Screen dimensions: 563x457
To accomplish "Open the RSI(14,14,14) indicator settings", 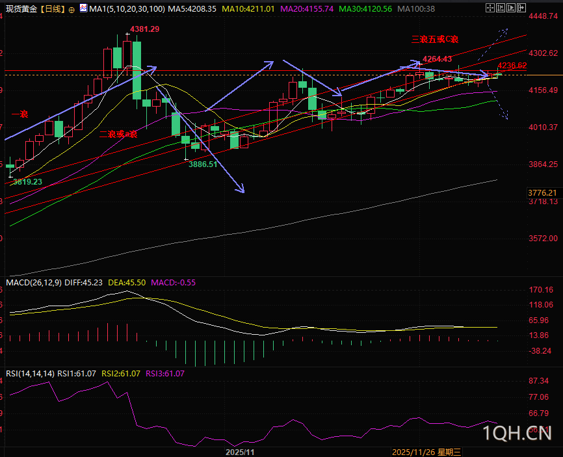I will (30, 373).
